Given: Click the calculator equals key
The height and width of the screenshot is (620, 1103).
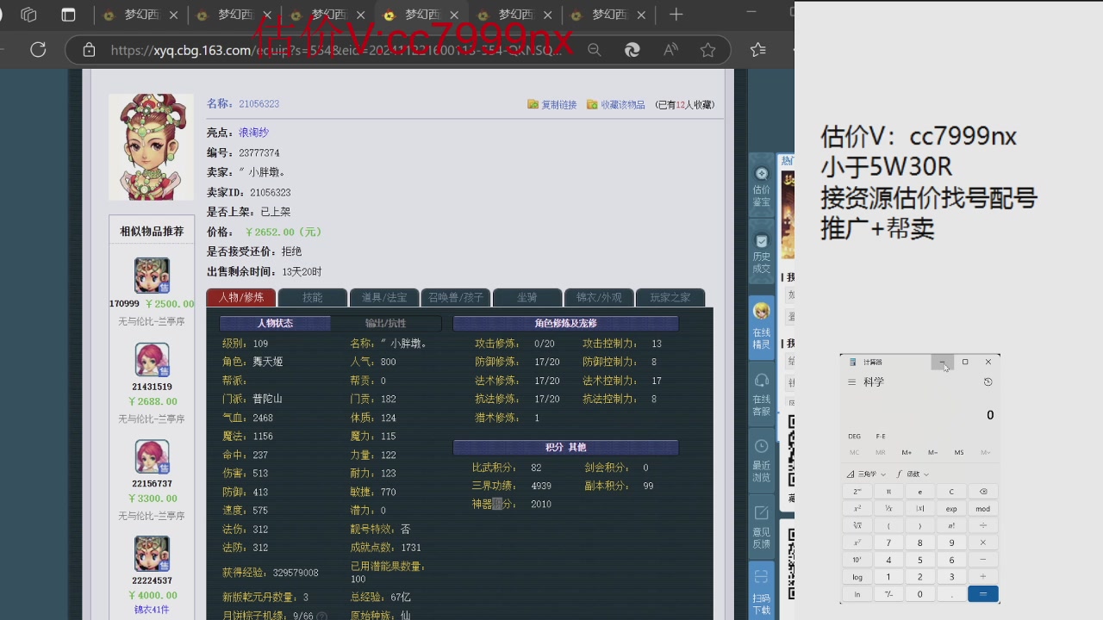Looking at the screenshot, I should (x=983, y=593).
